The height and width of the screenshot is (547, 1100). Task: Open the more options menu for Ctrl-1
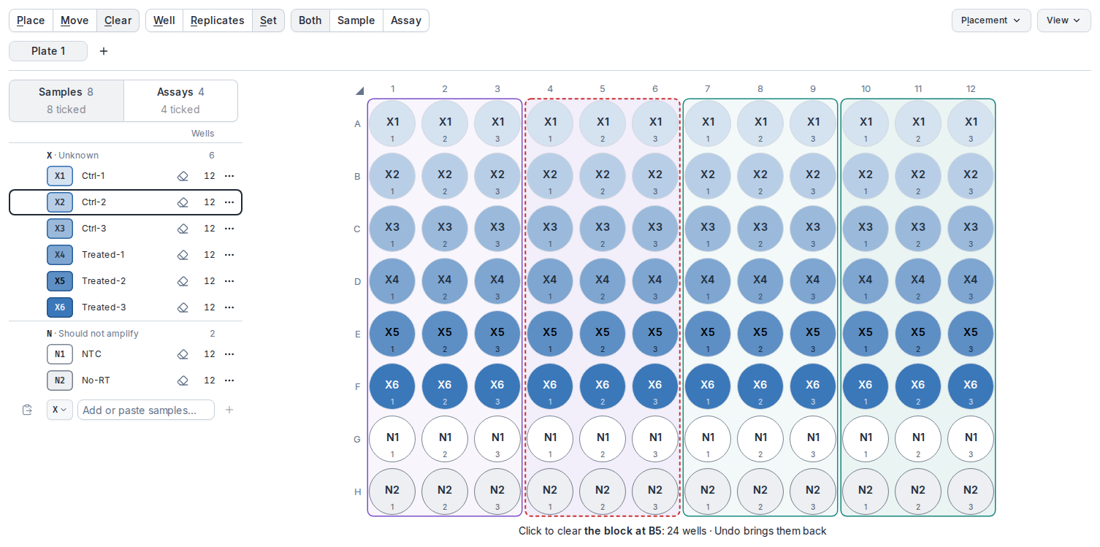[229, 176]
